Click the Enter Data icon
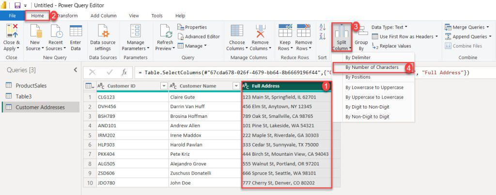Viewport: 496px width, 195px height. click(x=76, y=31)
